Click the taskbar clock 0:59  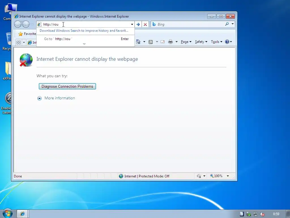pos(276,214)
